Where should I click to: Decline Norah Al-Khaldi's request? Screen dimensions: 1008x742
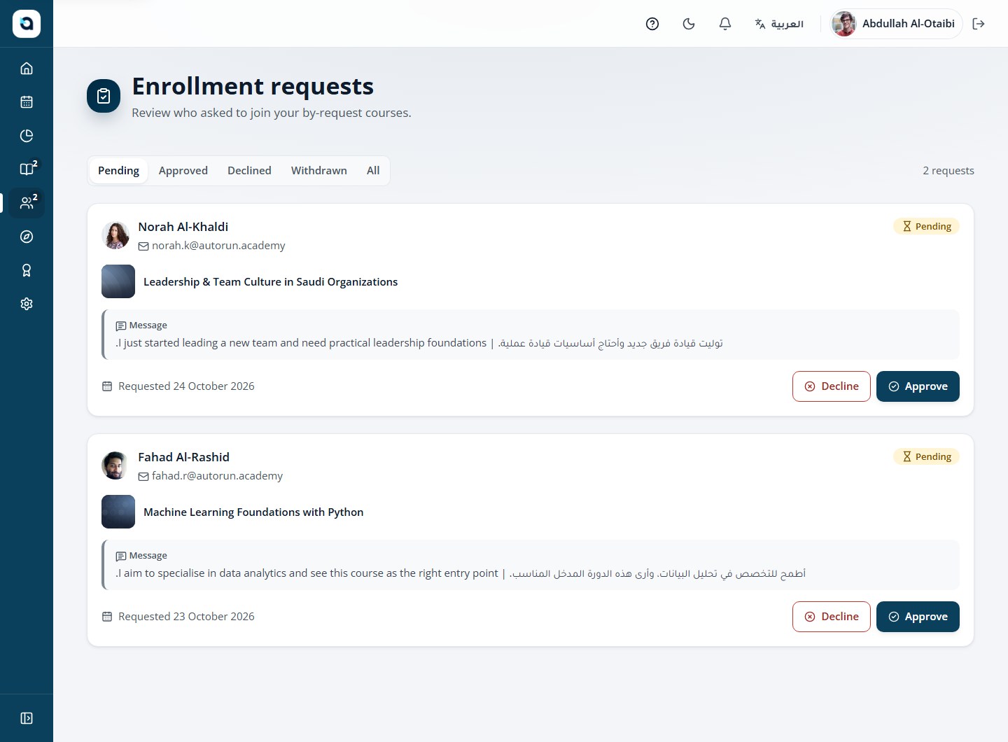pyautogui.click(x=832, y=386)
